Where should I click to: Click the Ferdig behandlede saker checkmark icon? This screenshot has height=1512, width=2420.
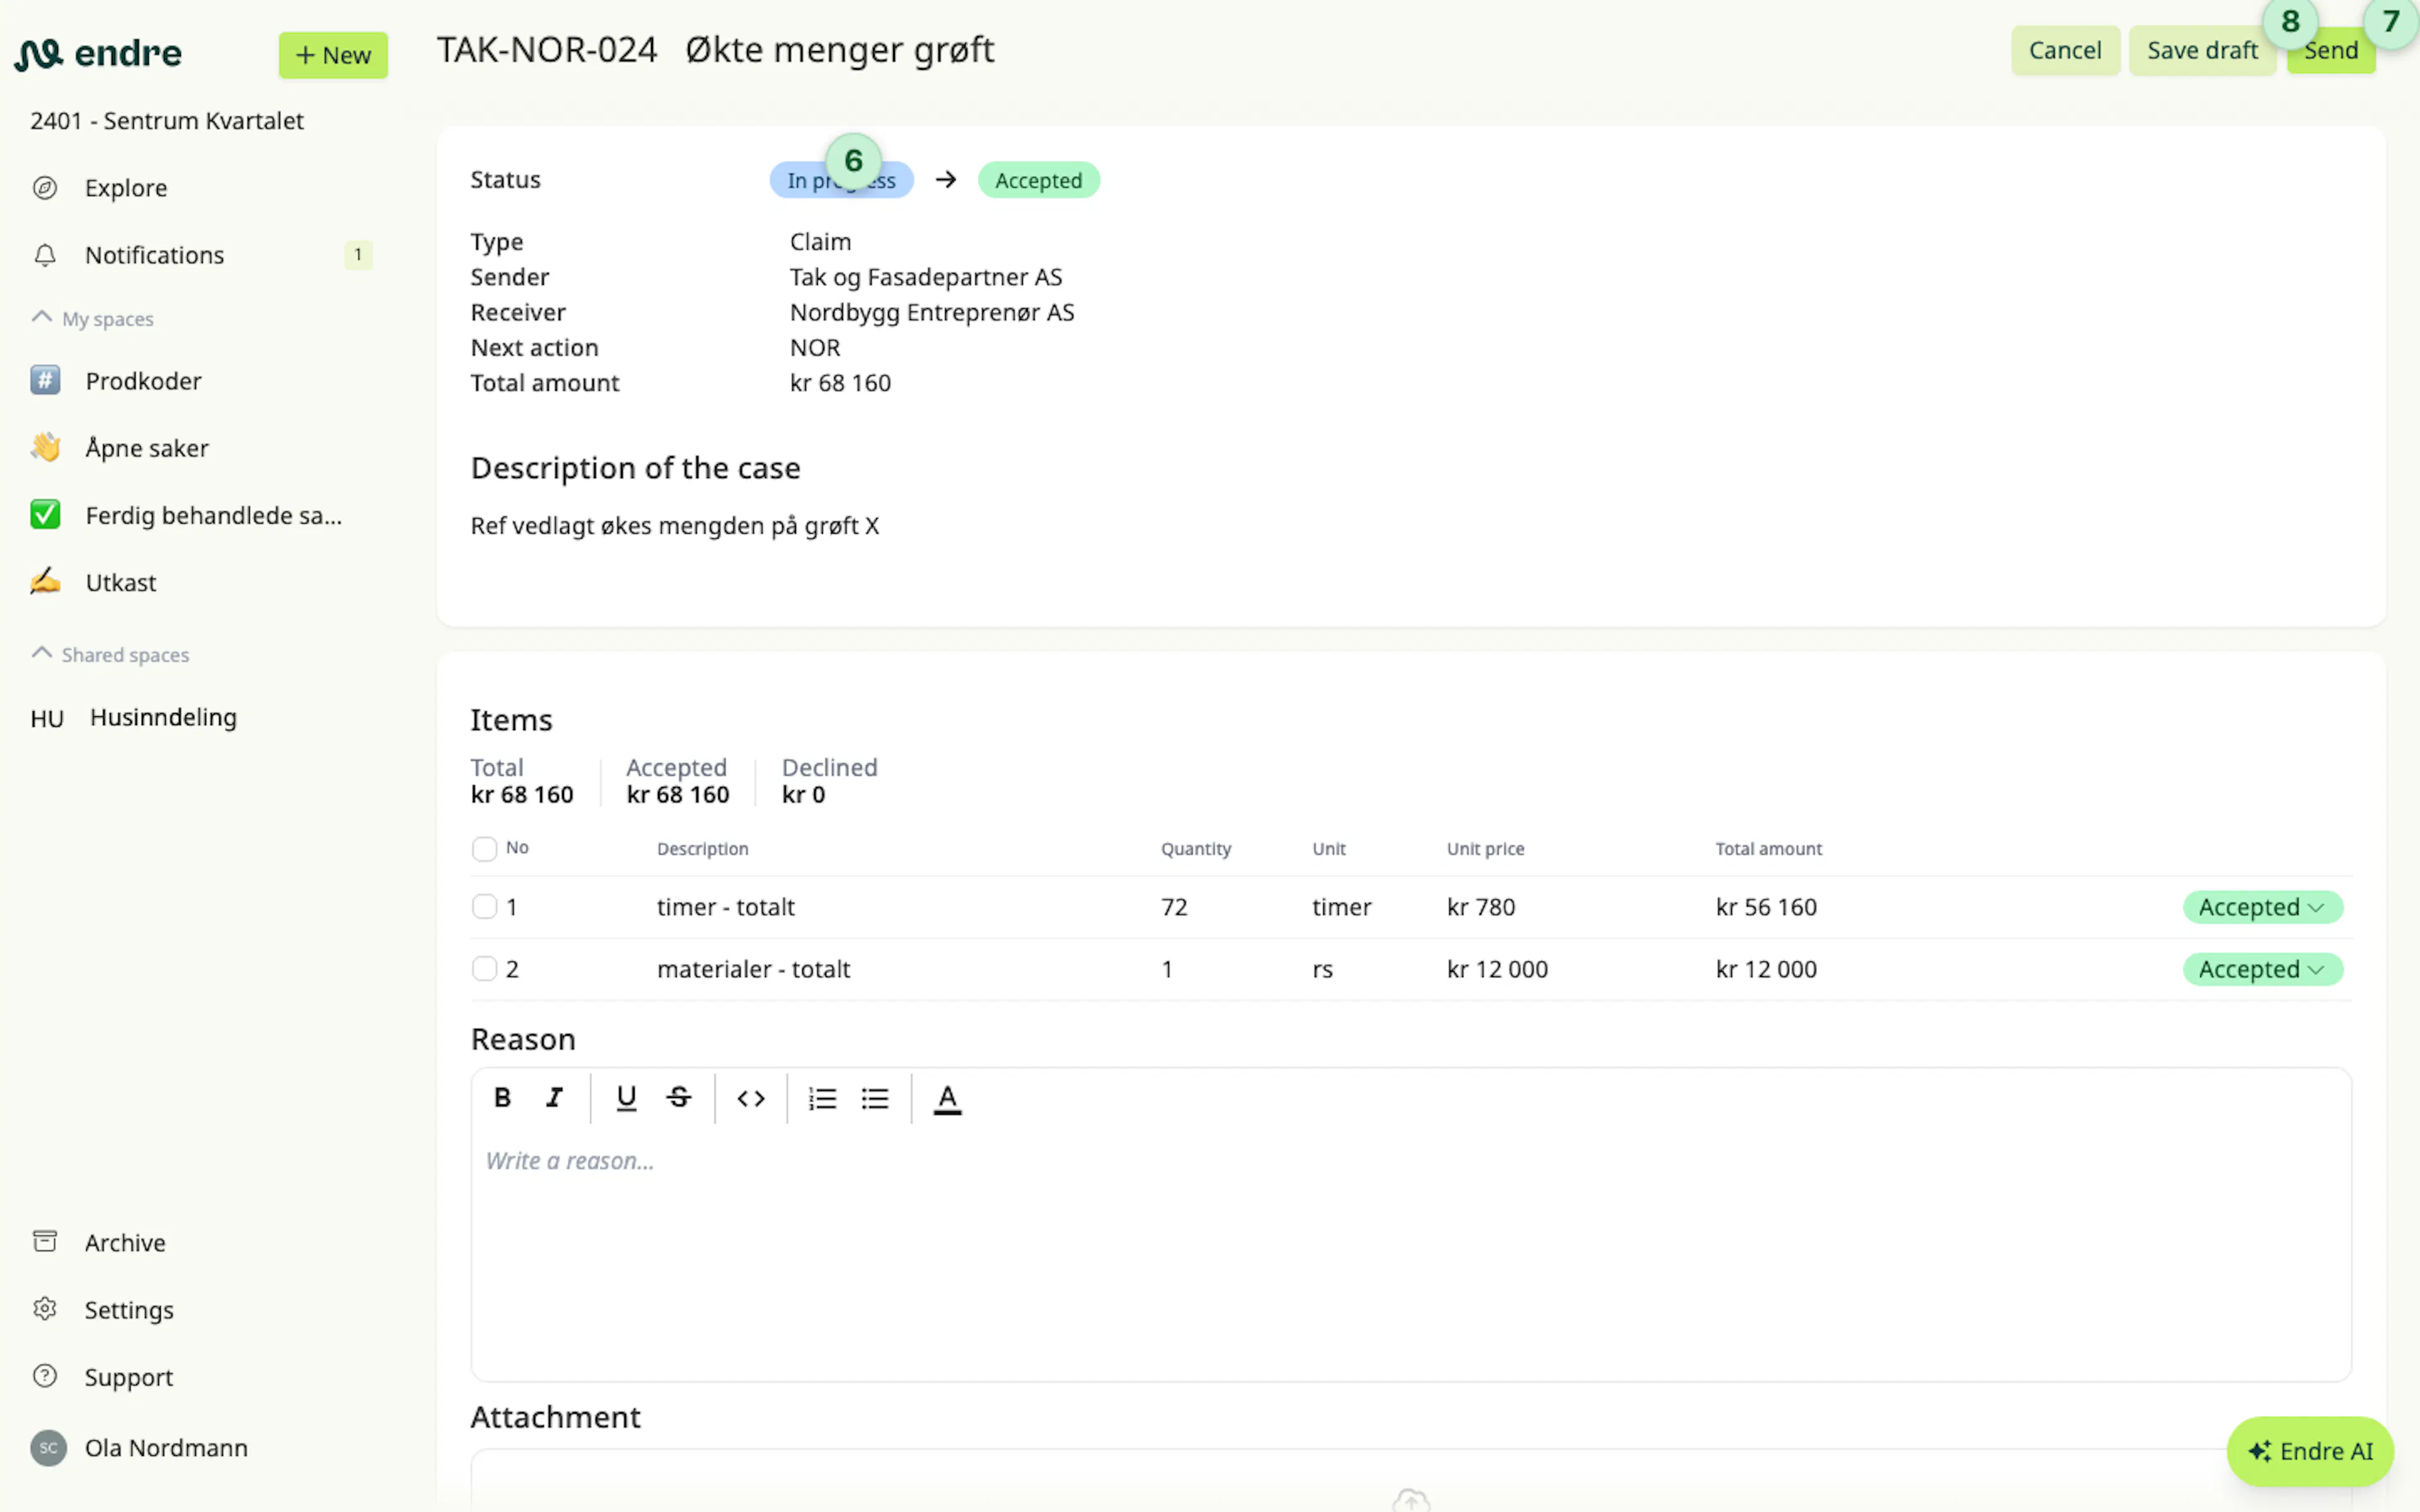[45, 515]
